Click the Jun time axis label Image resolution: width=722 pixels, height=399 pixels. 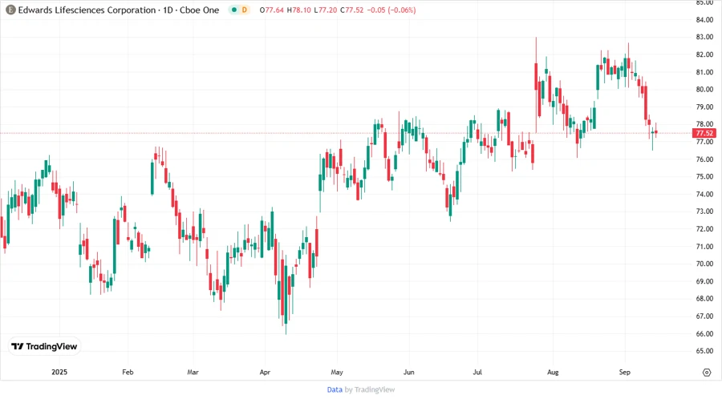[409, 372]
